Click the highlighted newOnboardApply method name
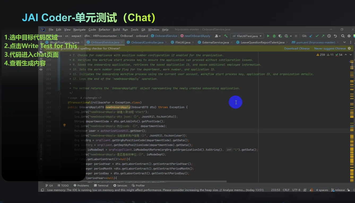This screenshot has height=203, width=355. tap(118, 107)
